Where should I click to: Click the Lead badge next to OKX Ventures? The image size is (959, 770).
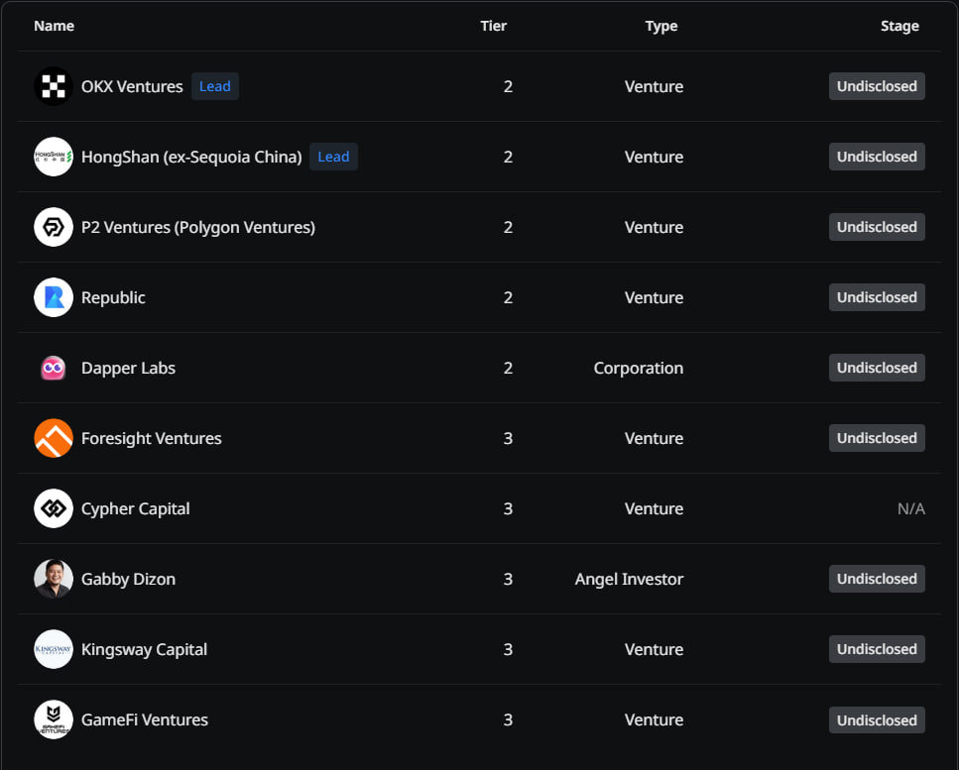coord(215,87)
